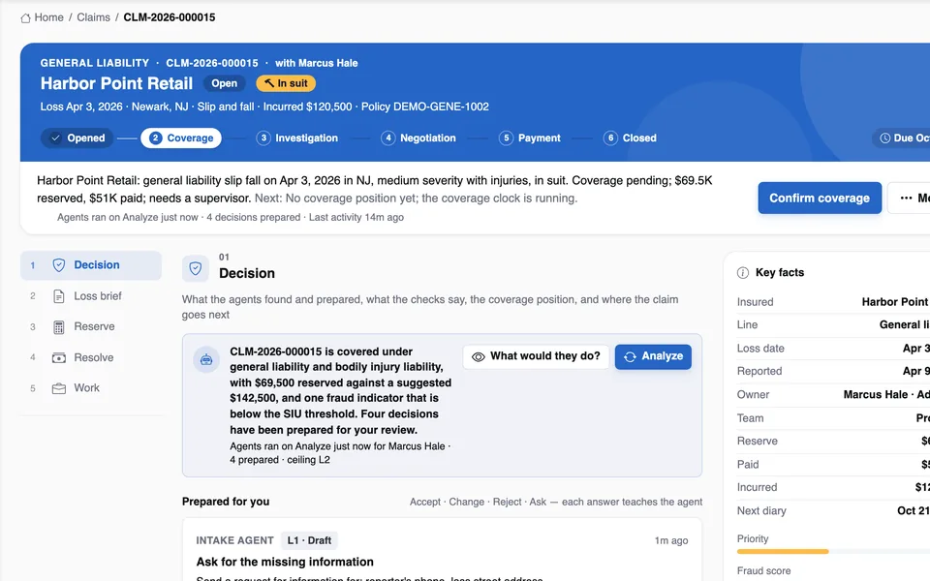
Task: Click the robot agent icon in summary card
Action: tap(206, 359)
